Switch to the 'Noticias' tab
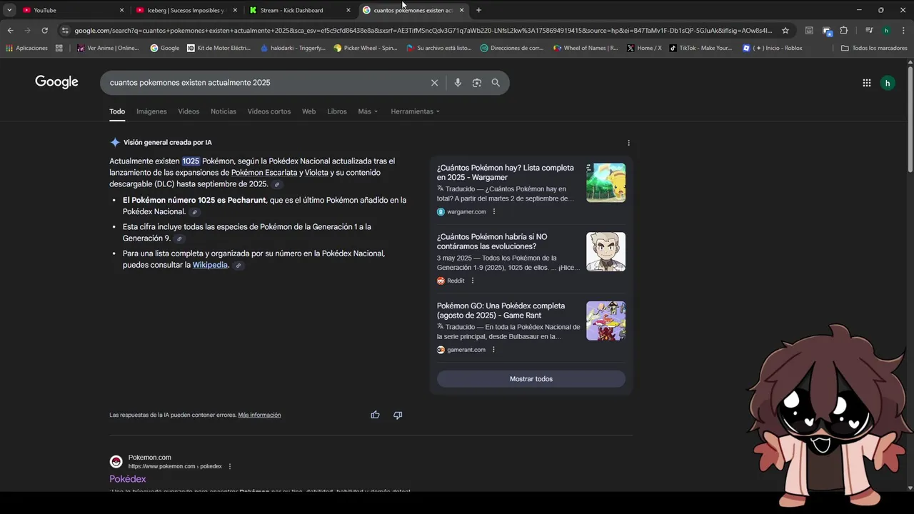 [224, 111]
